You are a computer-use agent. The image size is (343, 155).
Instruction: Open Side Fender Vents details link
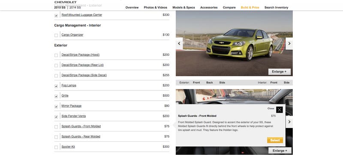pos(73,116)
